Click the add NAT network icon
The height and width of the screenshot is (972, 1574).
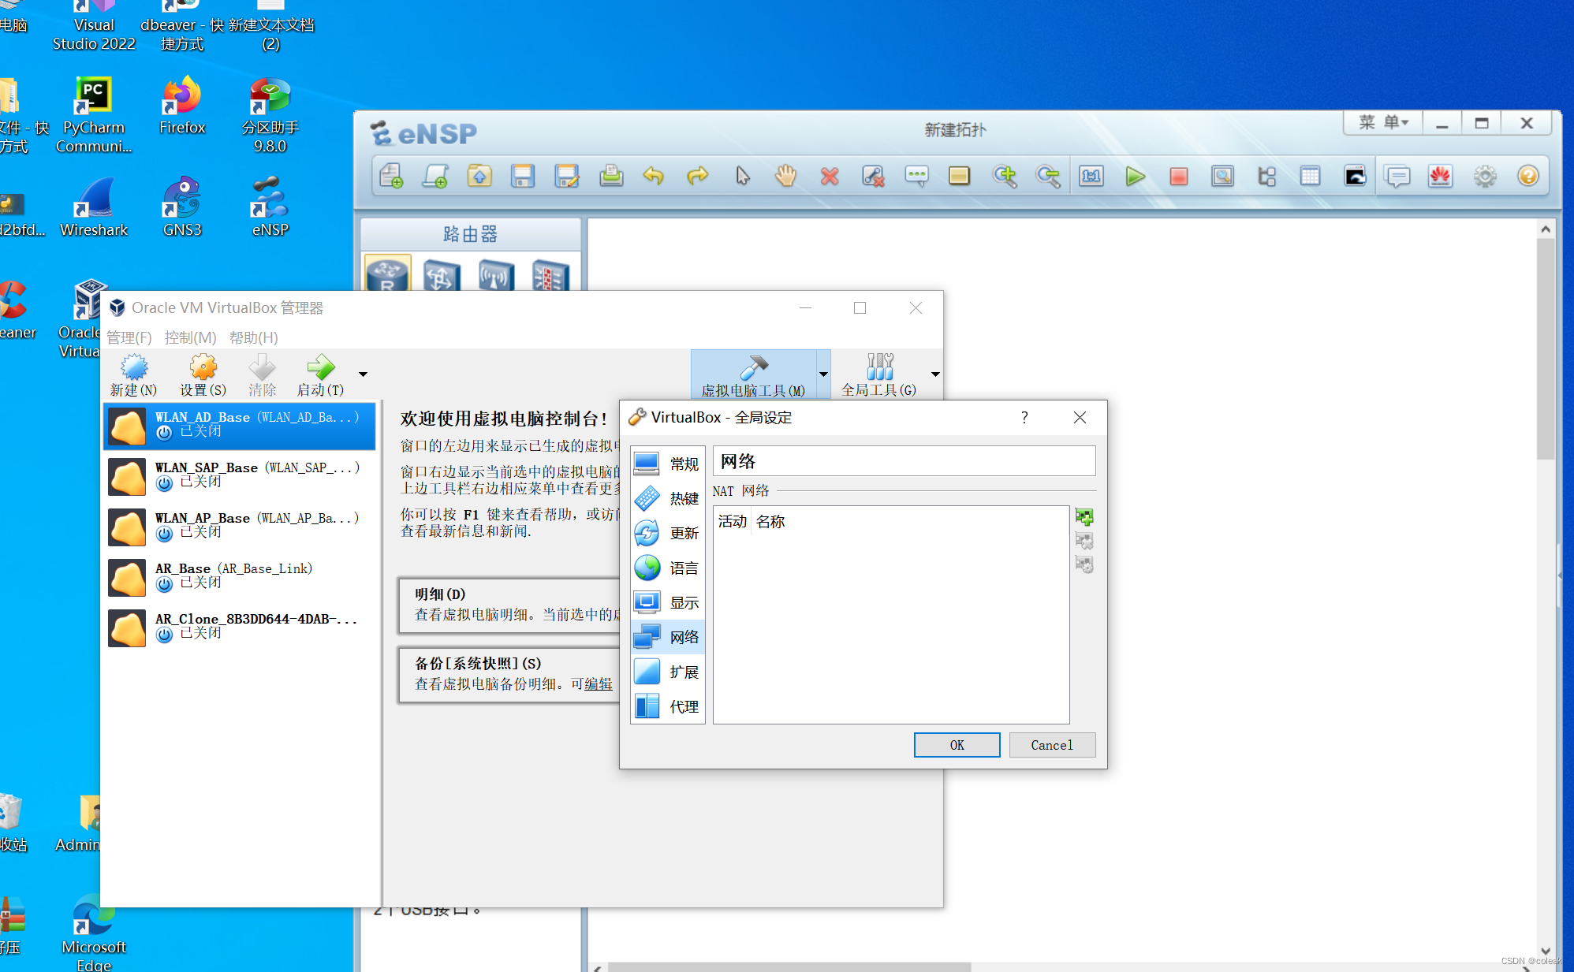1084,517
